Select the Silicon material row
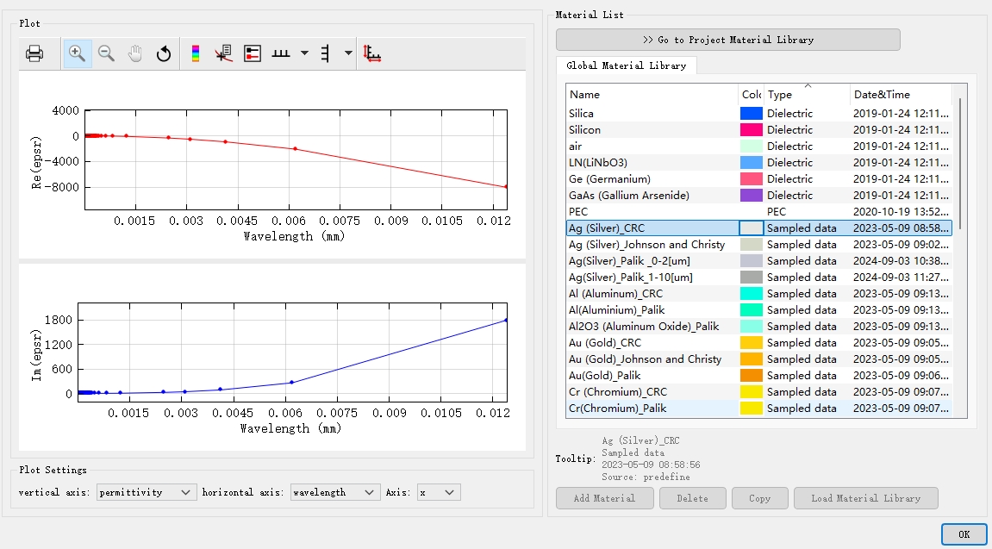This screenshot has height=549, width=992. click(x=758, y=129)
